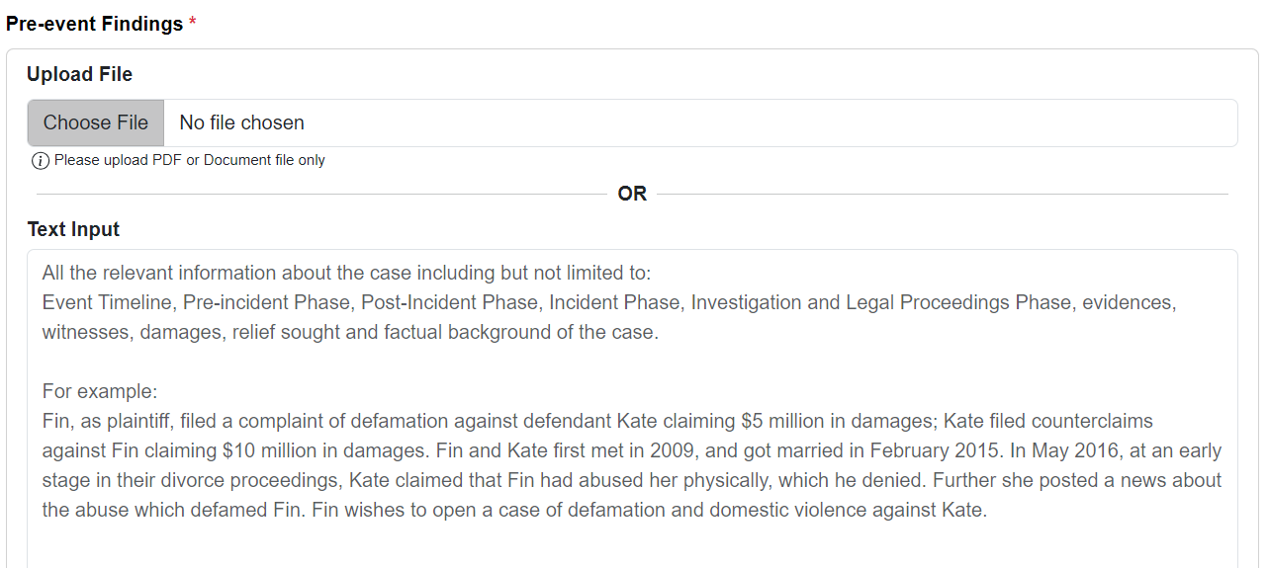Click line starting "against Fin claiming $10 million"
Image resolution: width=1268 pixels, height=568 pixels.
pos(631,450)
